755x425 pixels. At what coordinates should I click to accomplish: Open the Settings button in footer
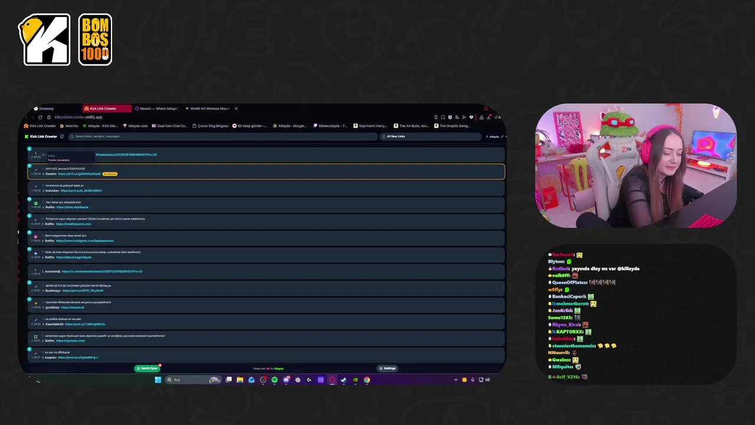[x=387, y=368]
